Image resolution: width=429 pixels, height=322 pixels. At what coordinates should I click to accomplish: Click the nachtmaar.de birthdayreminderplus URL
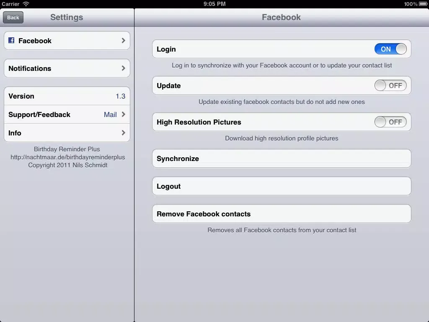pos(67,157)
